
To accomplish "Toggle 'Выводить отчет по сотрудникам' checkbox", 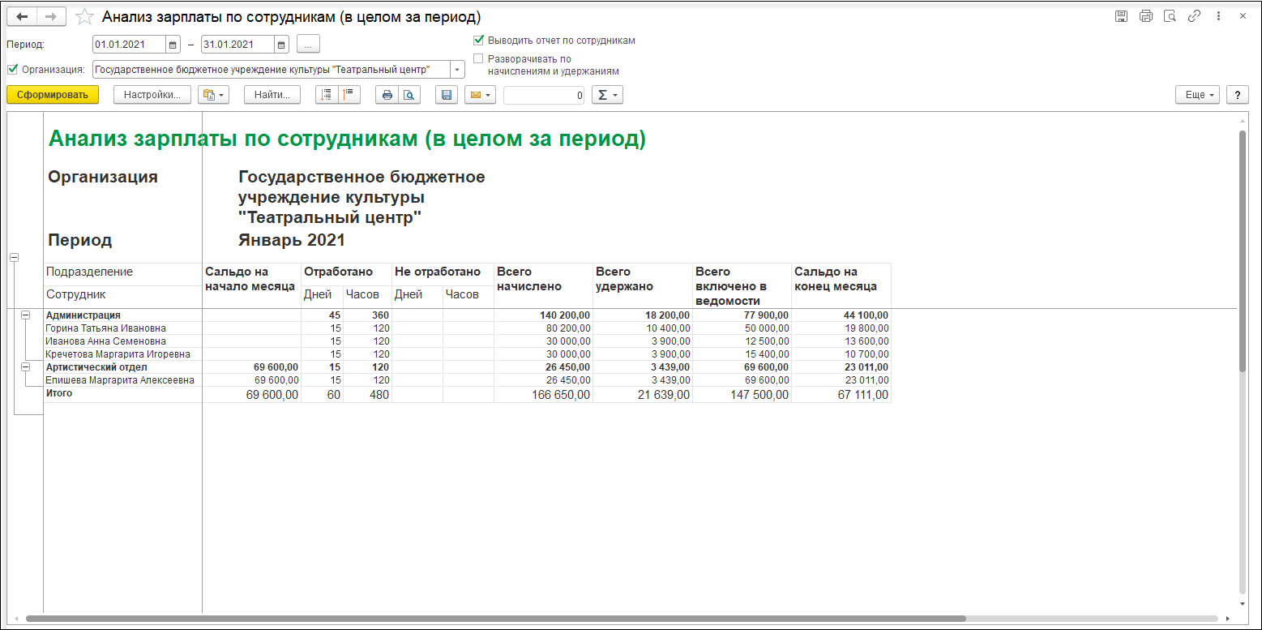I will coord(478,40).
